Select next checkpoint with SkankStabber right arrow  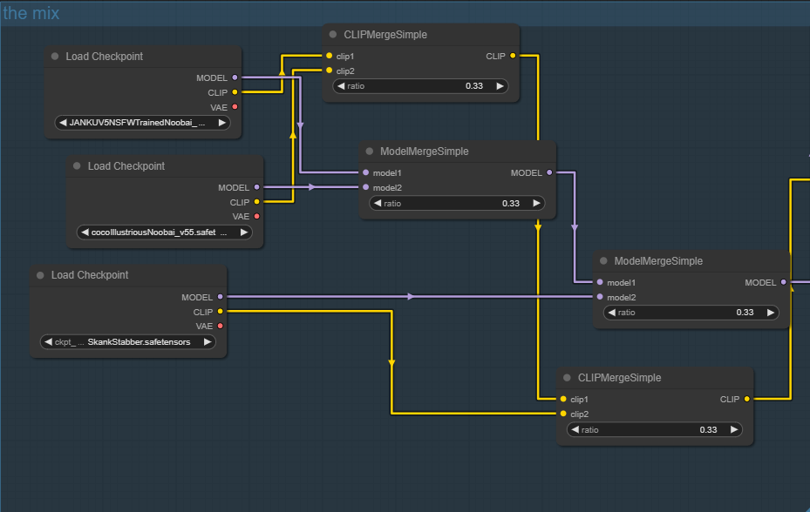click(208, 342)
